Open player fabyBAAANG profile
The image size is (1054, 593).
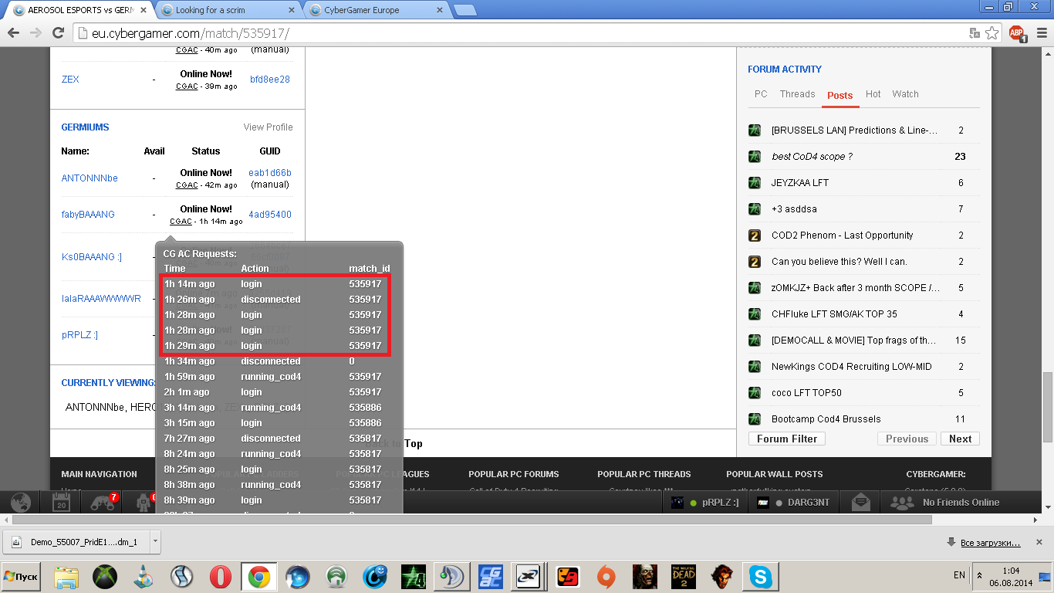88,215
